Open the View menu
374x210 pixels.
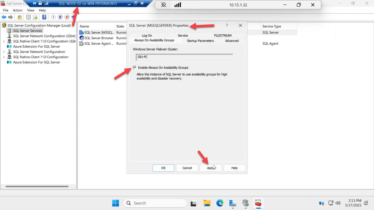pyautogui.click(x=31, y=10)
